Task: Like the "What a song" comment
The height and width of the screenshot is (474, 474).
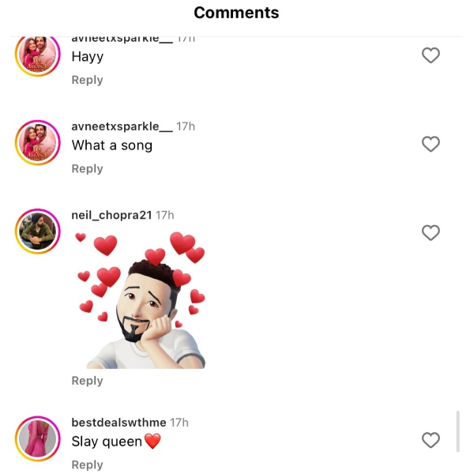Action: pyautogui.click(x=431, y=144)
